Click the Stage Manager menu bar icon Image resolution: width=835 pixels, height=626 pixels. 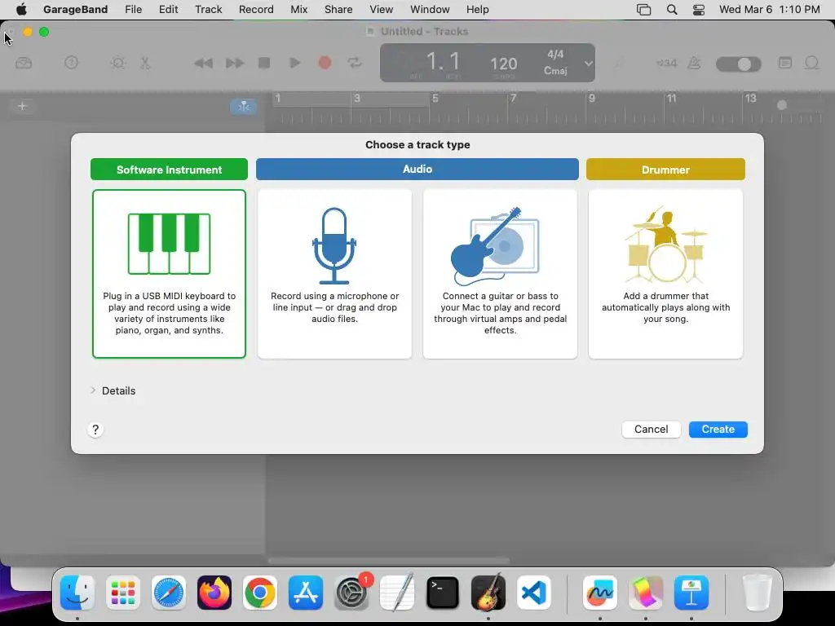tap(644, 10)
